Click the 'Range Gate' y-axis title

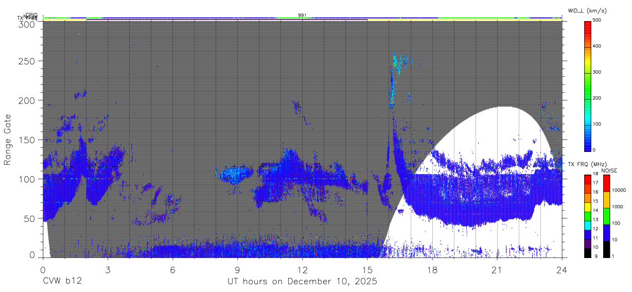click(8, 140)
